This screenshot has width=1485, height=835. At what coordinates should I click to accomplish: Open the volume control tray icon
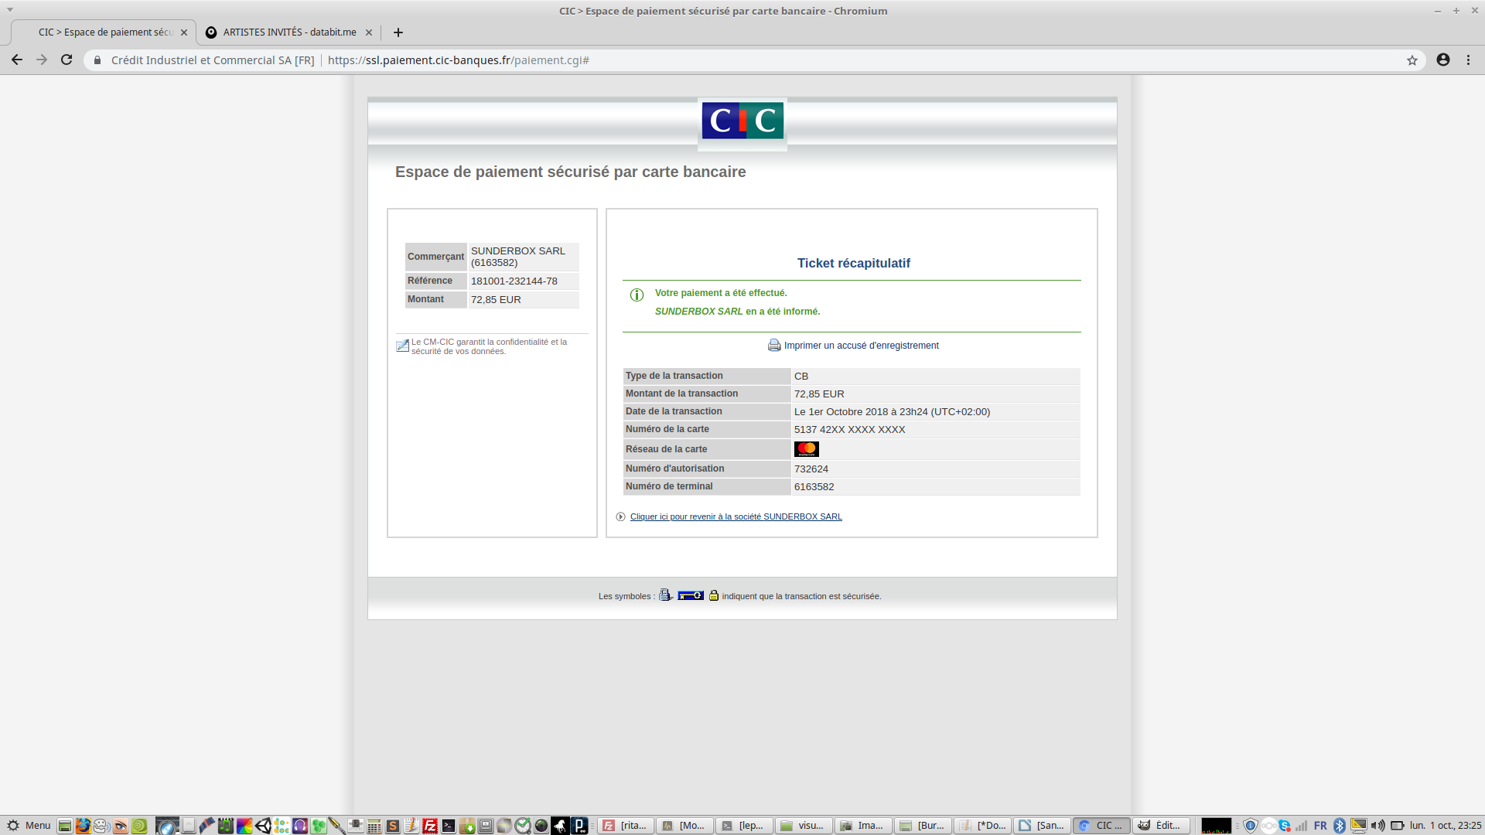point(1377,826)
